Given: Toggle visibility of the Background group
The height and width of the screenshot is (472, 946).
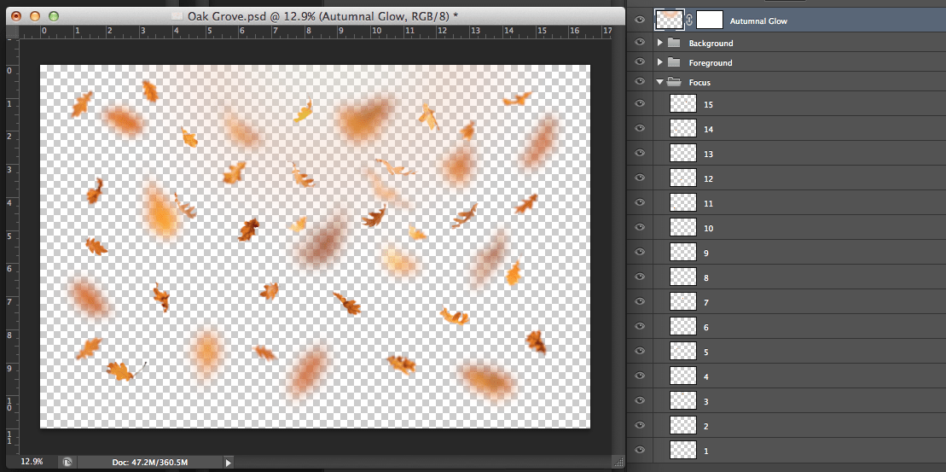Looking at the screenshot, I should (x=640, y=43).
